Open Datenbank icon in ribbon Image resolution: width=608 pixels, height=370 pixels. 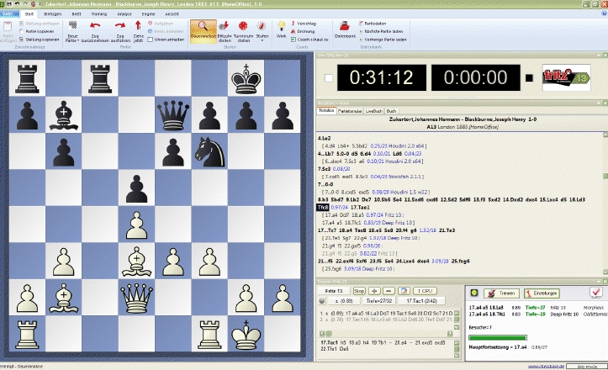click(345, 26)
